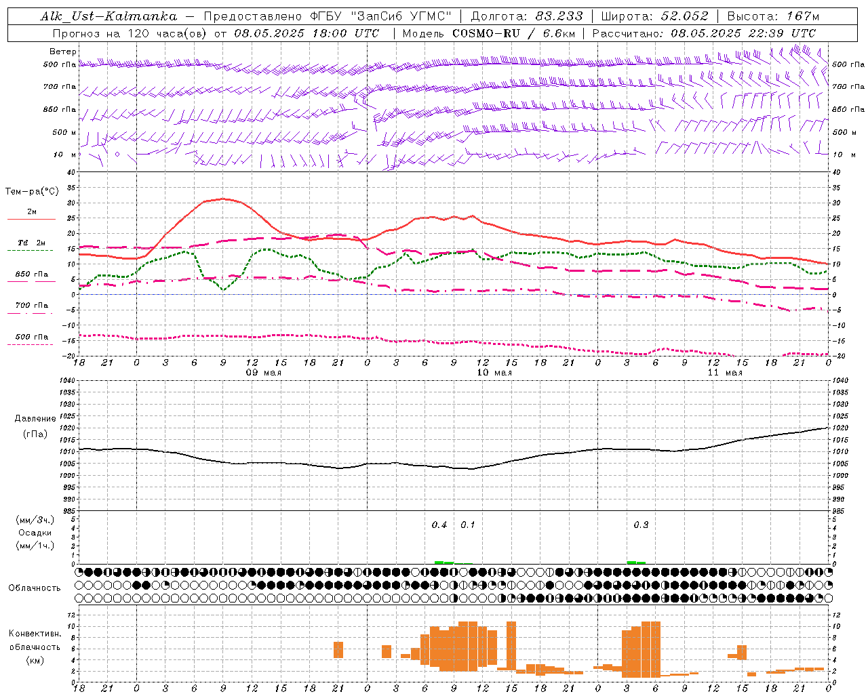Click the 0.3 precipitation value

coord(641,525)
